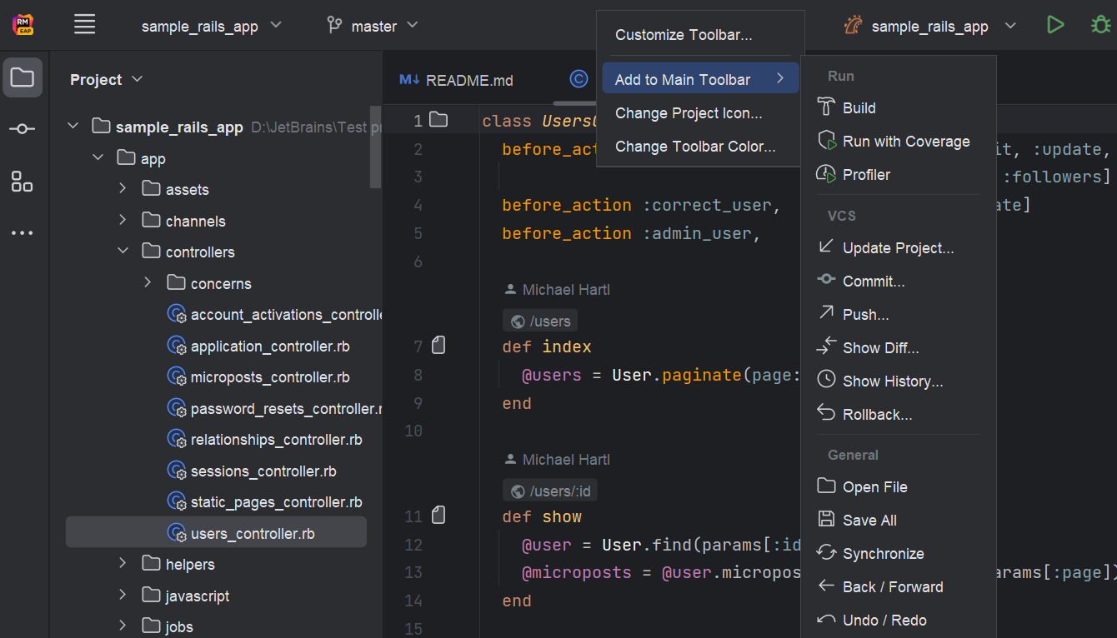Click gutter icon beside def index
Image resolution: width=1117 pixels, height=638 pixels.
point(438,346)
